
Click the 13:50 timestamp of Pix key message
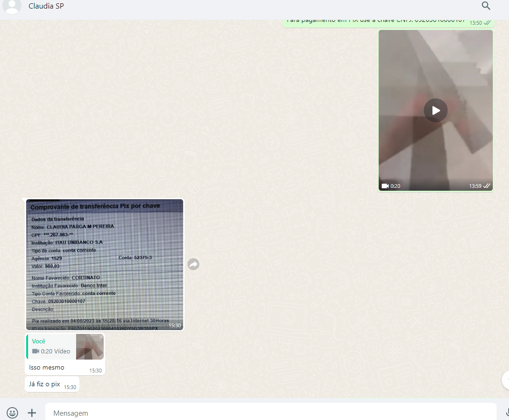pos(476,23)
